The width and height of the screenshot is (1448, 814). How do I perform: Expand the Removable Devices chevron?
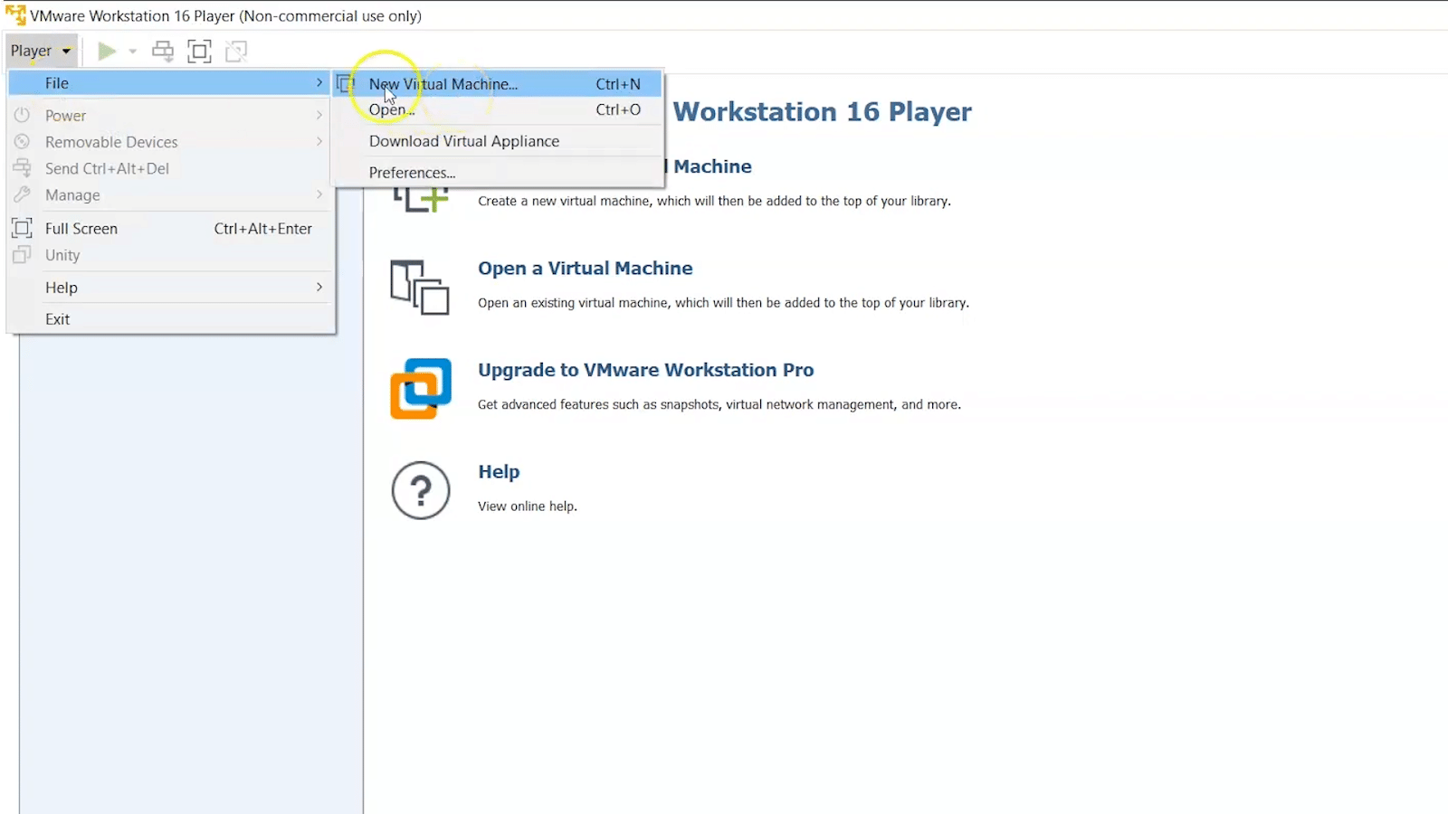coord(319,141)
